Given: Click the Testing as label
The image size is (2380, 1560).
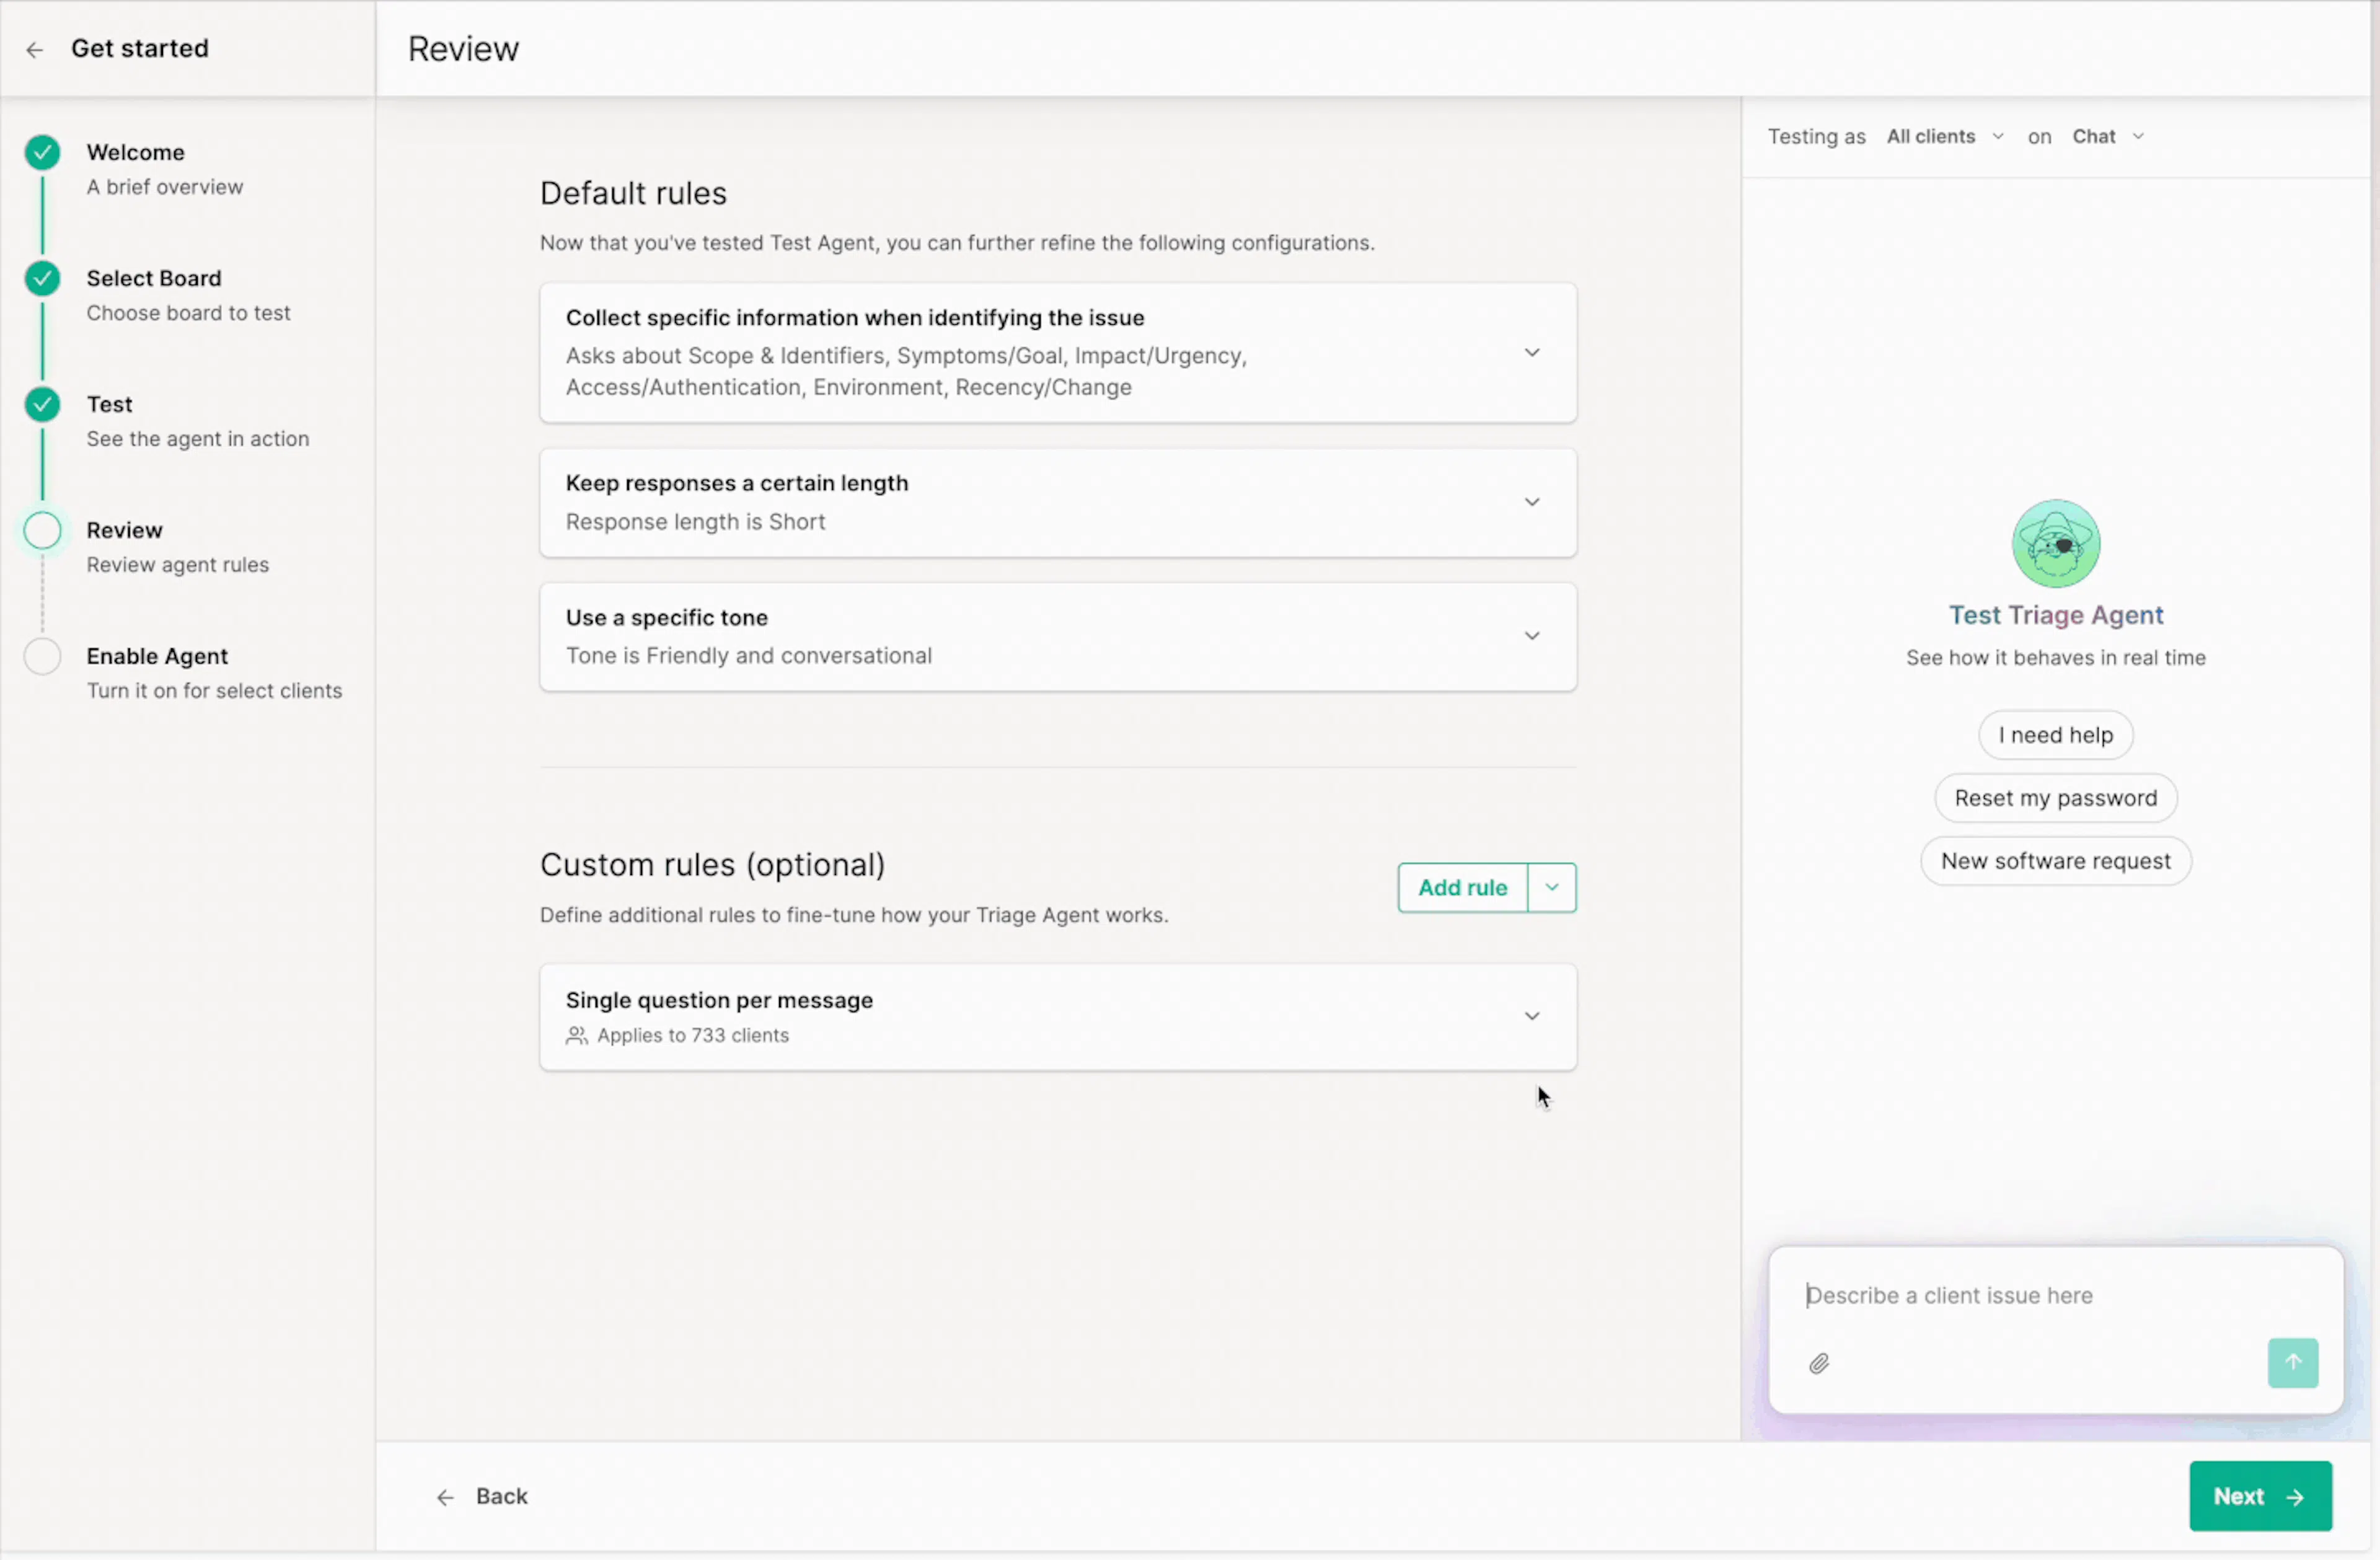Looking at the screenshot, I should point(1816,136).
